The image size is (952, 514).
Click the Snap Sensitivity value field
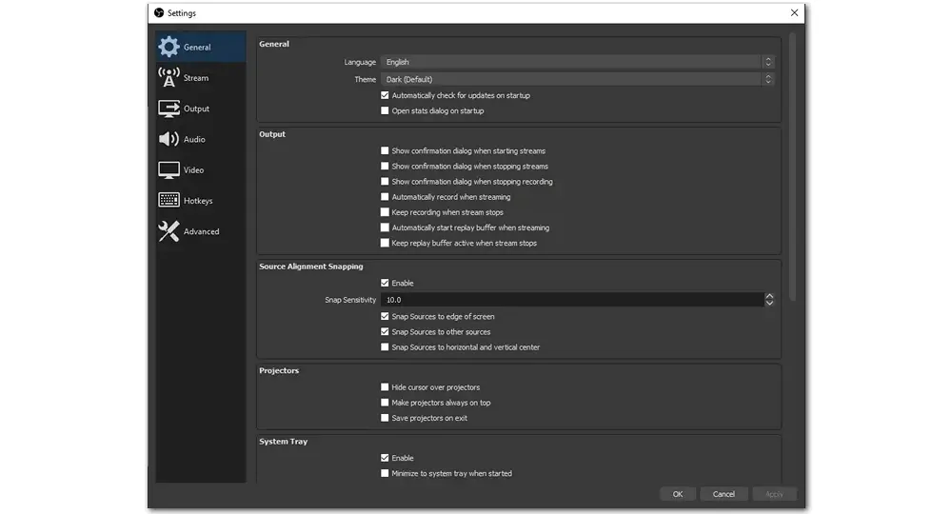[x=572, y=300]
